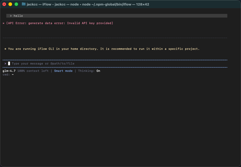This screenshot has height=167, width=241.
Task: Click the dashed separator line below the error
Action: tap(115, 38)
